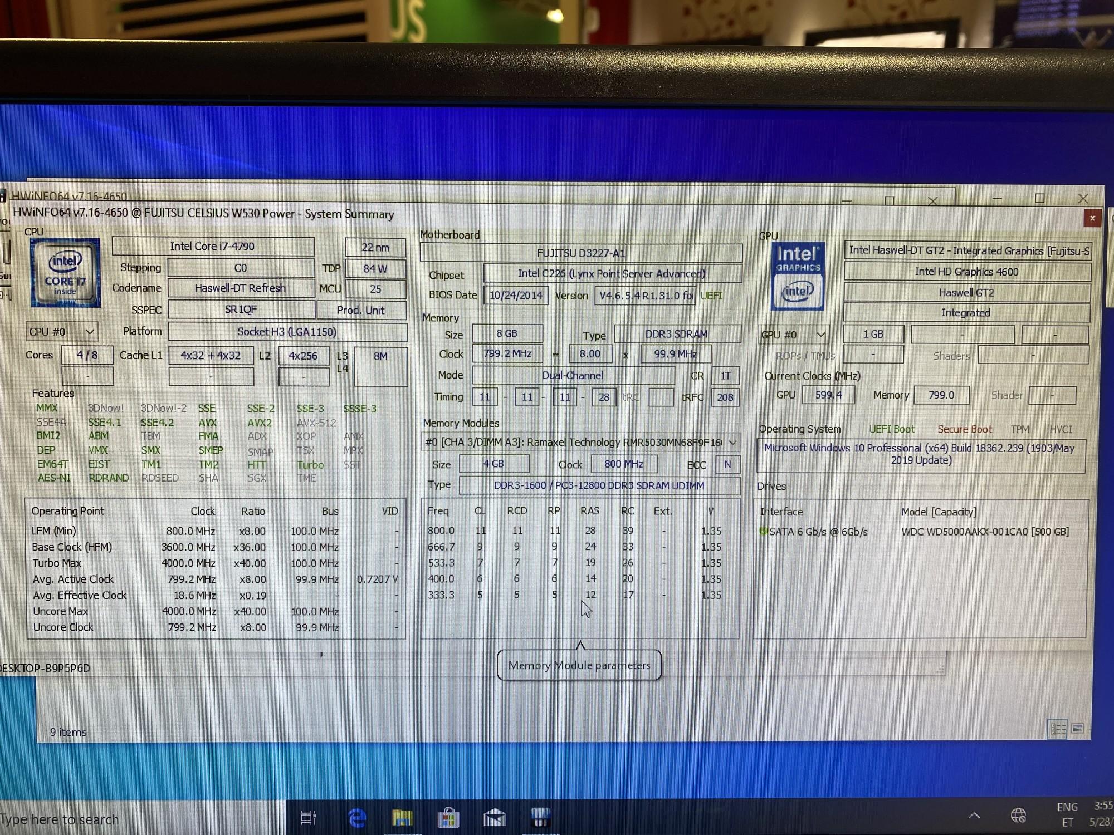Click the Turbo Max operating point row
This screenshot has height=835, width=1114.
[216, 563]
